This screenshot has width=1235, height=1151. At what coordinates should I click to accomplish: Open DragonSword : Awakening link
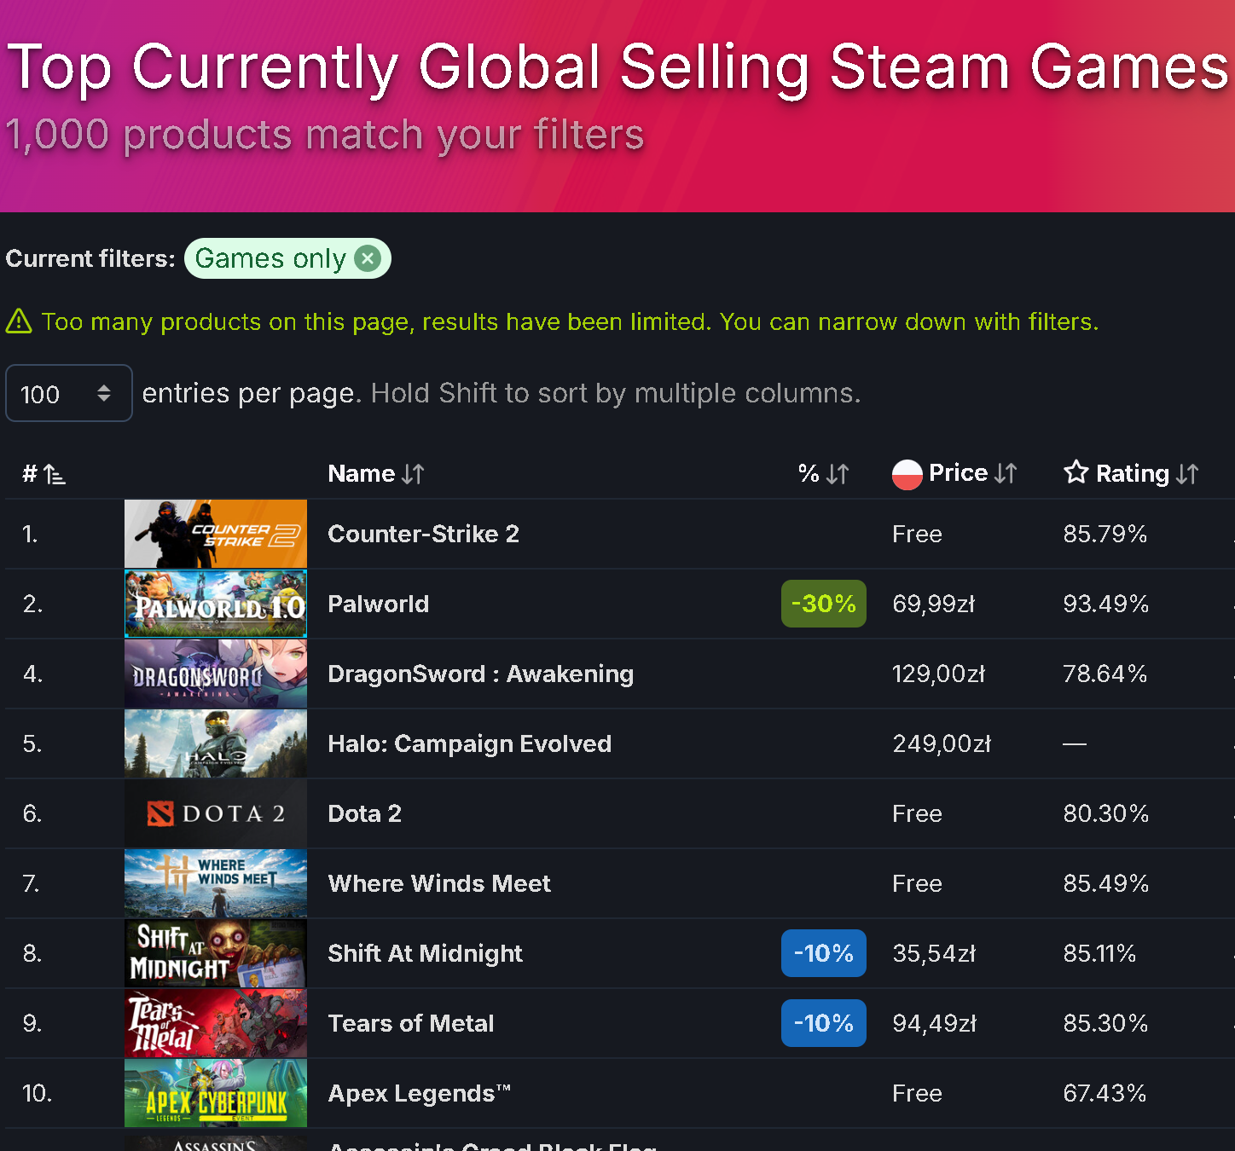[x=481, y=674]
